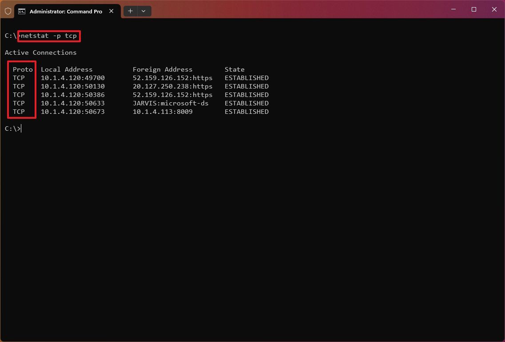Screen dimensions: 505x342
Task: Click the first ESTABLISHED state entry
Action: point(247,77)
